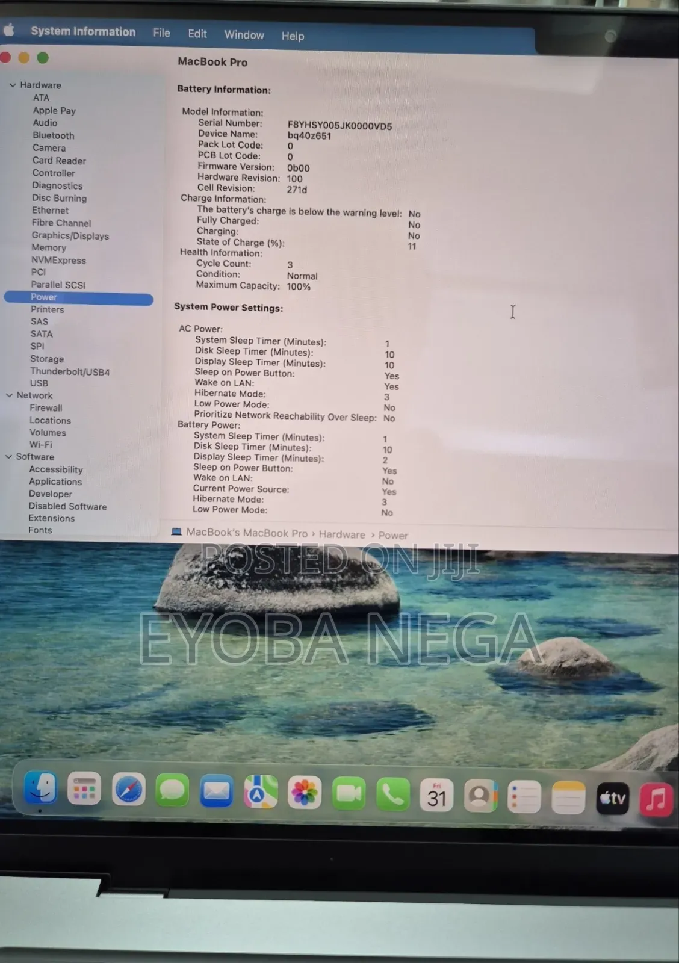Select Controller in the sidebar

tap(54, 173)
